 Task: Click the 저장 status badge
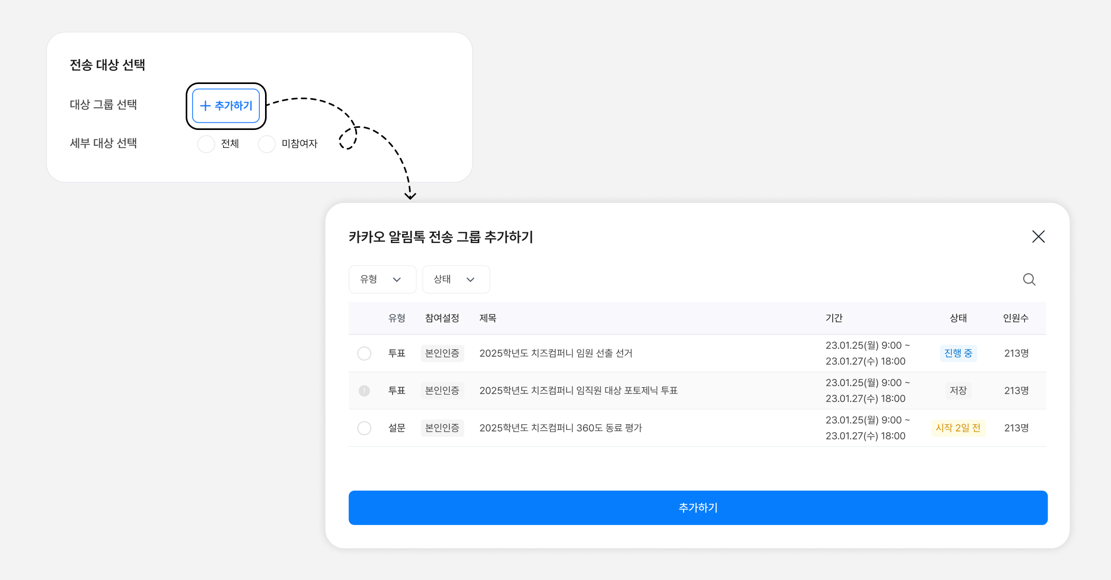tap(958, 391)
